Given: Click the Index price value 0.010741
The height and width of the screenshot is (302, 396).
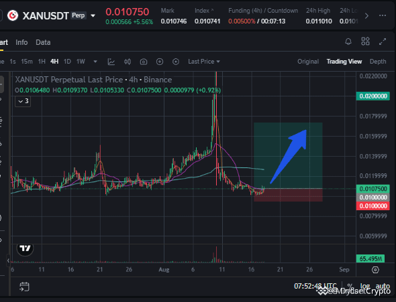Looking at the screenshot, I should pyautogui.click(x=207, y=21).
